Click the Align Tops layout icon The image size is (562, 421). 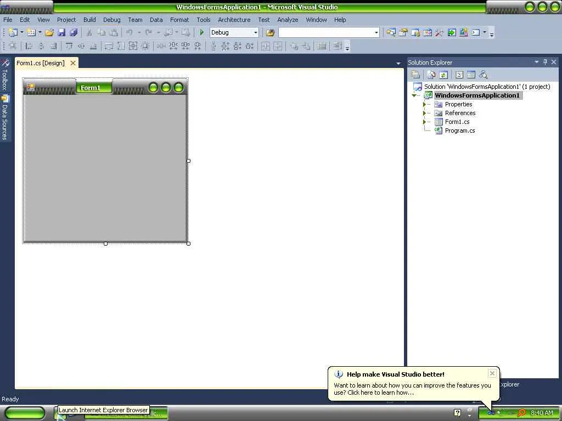[x=69, y=46]
